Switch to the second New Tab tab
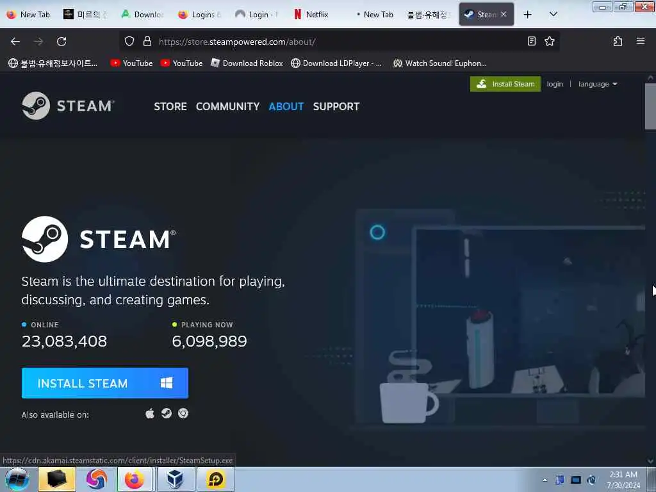 click(x=375, y=15)
